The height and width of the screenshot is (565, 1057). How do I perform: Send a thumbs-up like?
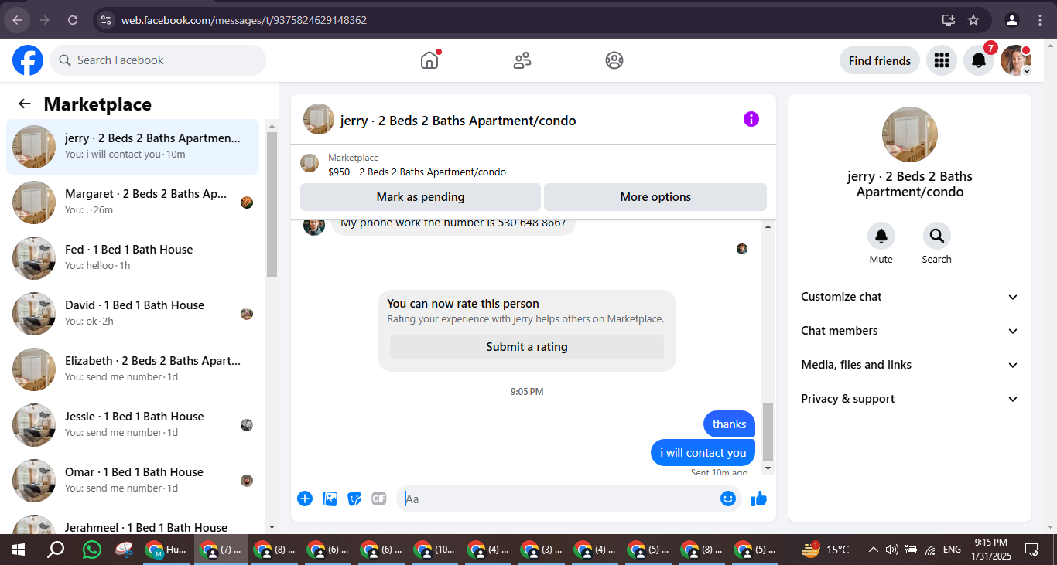[x=759, y=499]
